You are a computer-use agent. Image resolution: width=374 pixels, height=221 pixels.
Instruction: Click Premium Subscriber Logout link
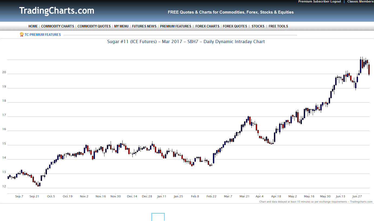point(319,2)
